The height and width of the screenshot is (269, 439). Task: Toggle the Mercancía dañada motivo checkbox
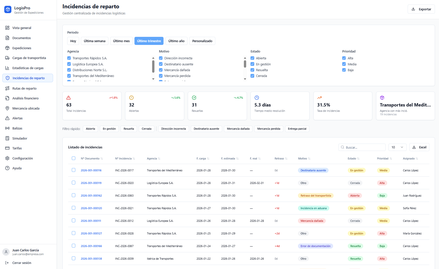pos(161,70)
